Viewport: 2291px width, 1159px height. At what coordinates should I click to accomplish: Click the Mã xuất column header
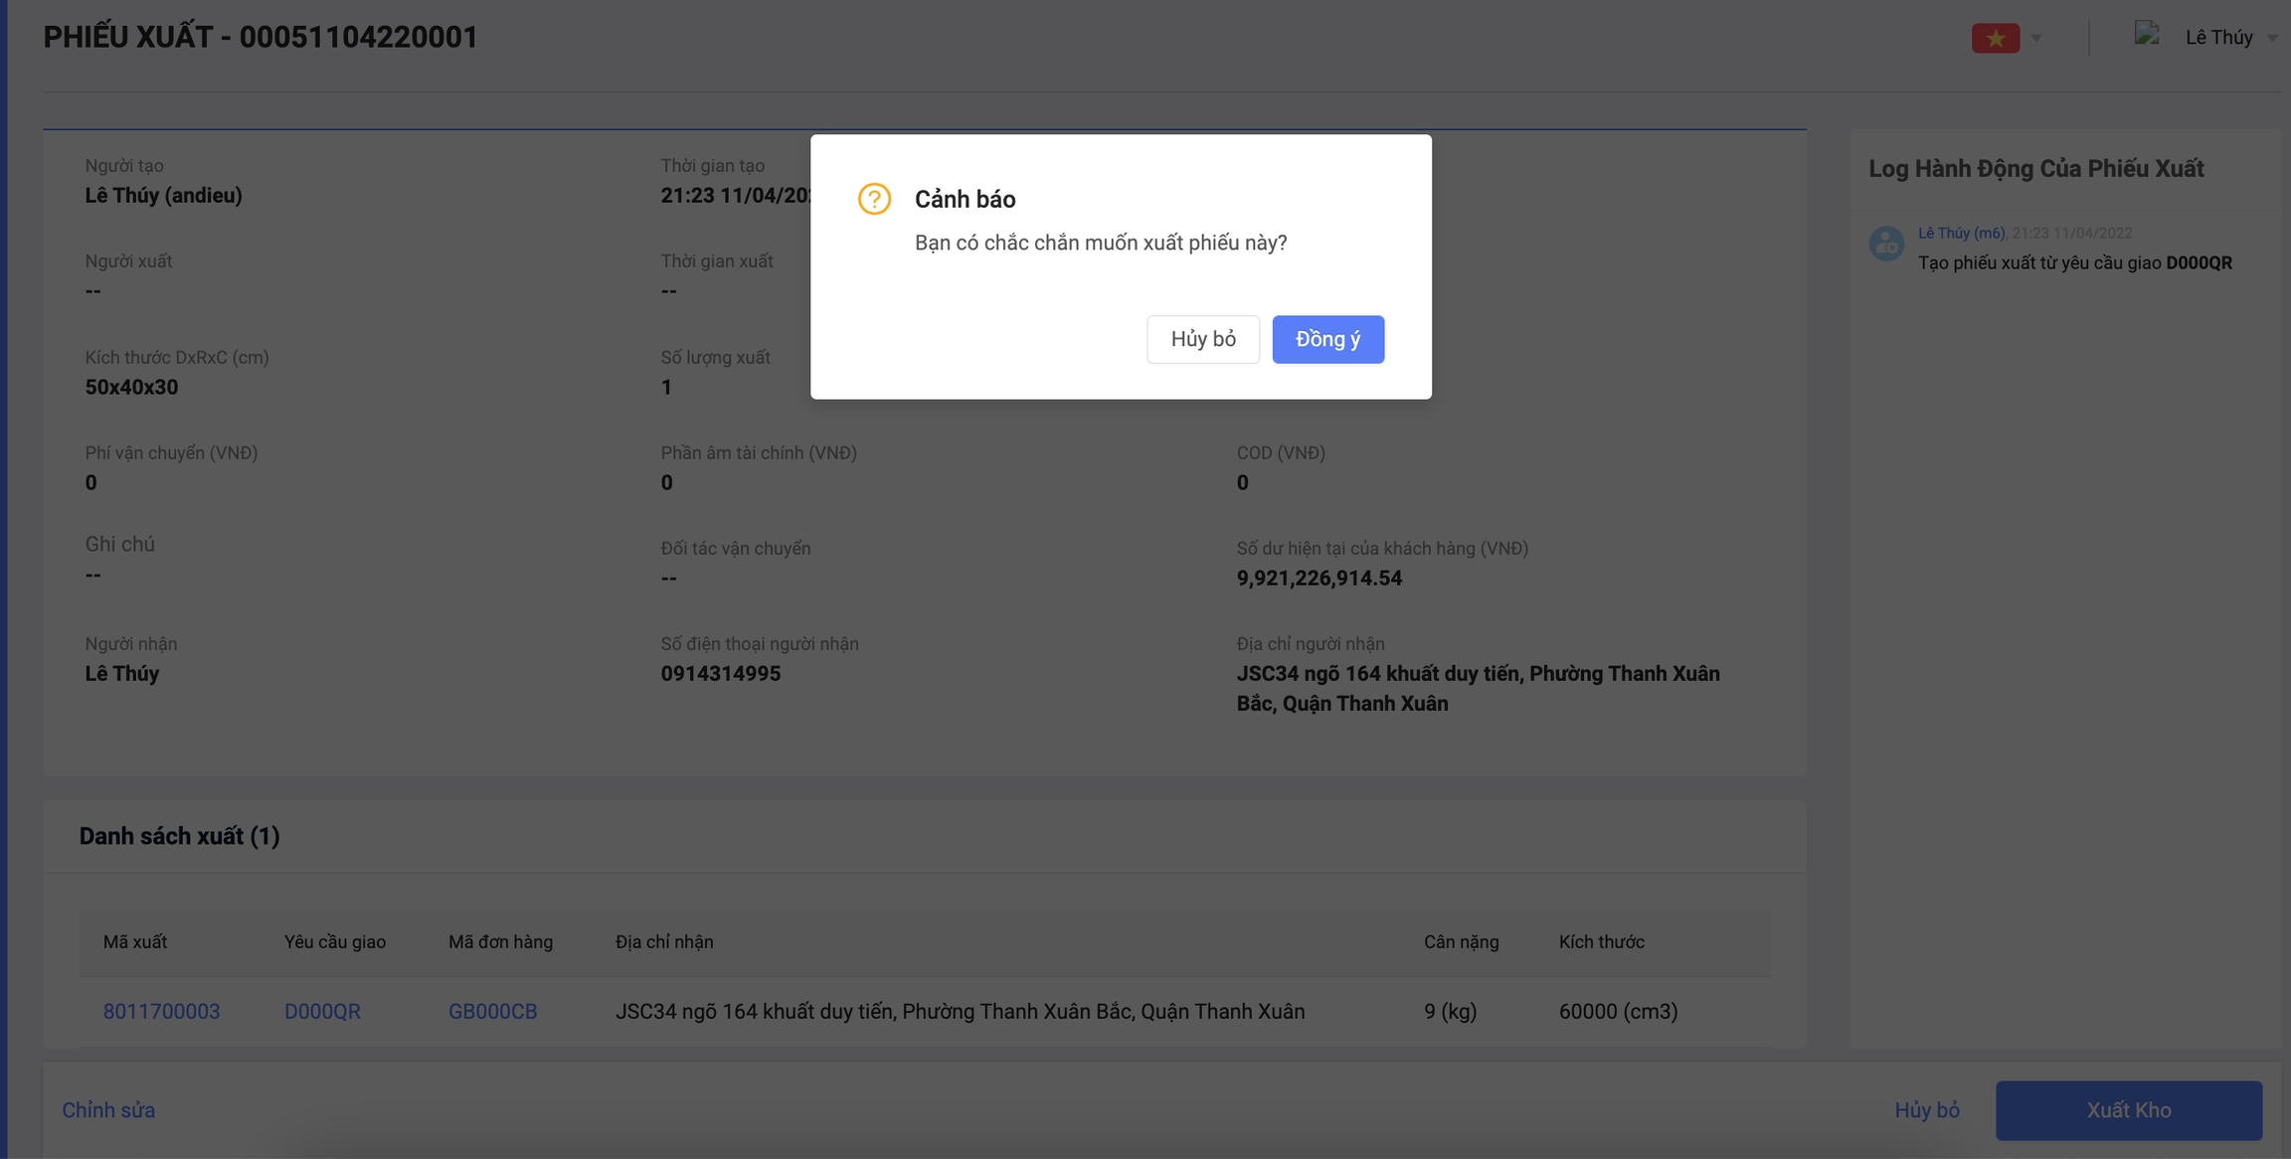click(x=135, y=941)
